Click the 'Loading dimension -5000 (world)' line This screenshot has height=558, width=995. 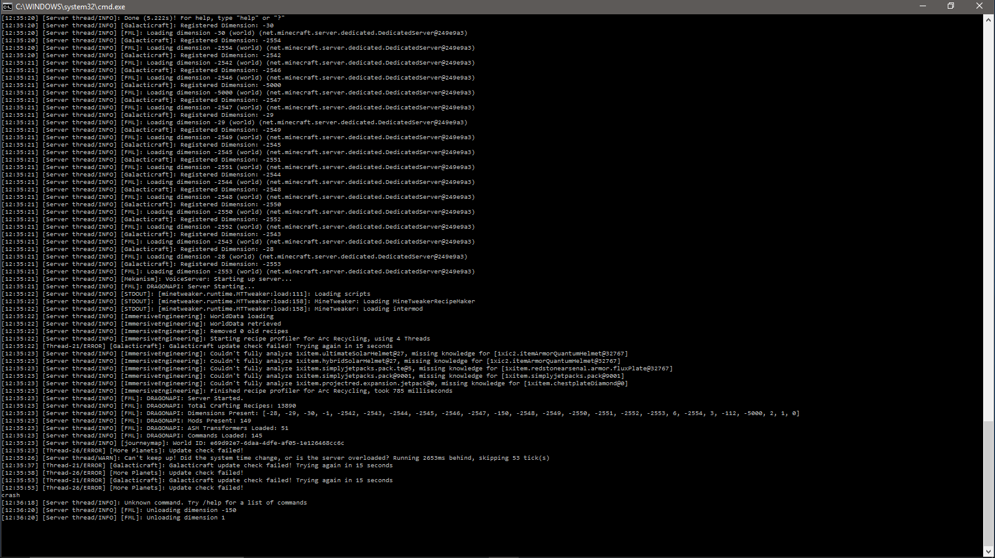pos(238,93)
